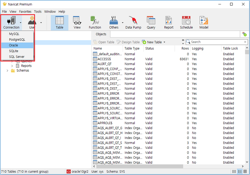Select the _default_auditin... table row
This screenshot has width=250, height=175.
[168, 54]
